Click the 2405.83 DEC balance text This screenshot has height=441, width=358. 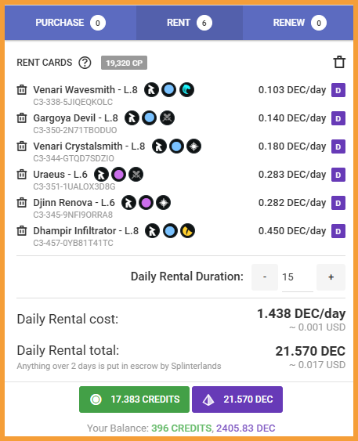[245, 428]
